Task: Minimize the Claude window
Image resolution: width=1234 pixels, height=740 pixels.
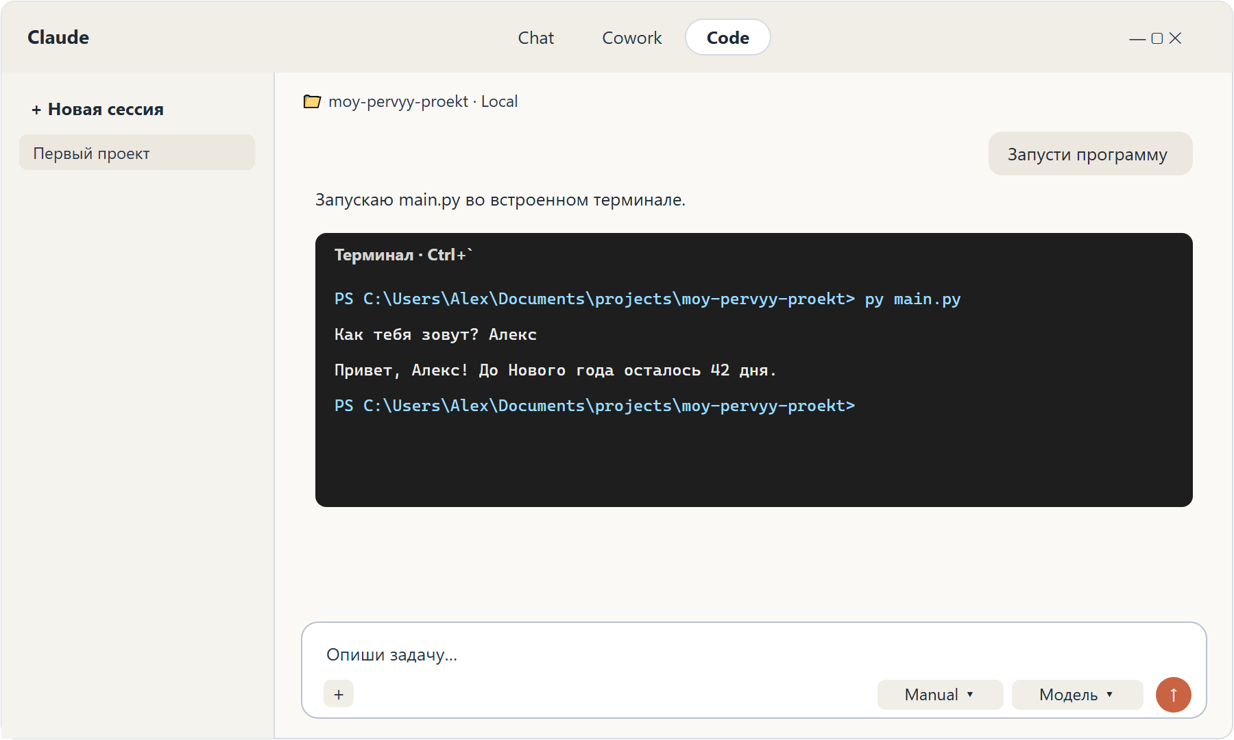Action: (x=1137, y=39)
